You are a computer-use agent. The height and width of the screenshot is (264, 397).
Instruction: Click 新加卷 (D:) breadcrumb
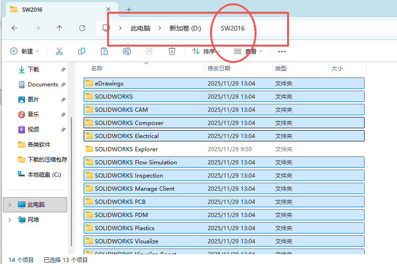(x=185, y=28)
